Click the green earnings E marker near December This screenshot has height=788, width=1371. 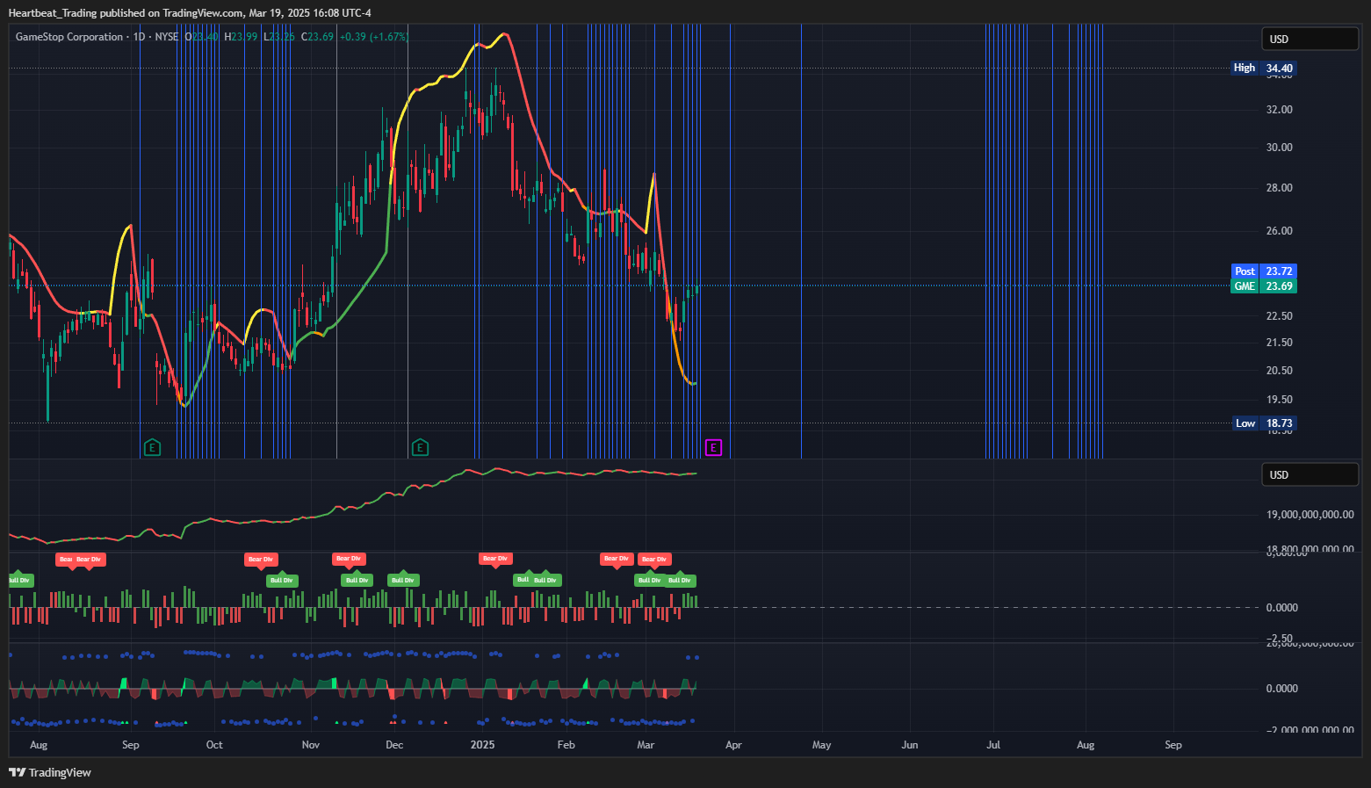click(420, 448)
